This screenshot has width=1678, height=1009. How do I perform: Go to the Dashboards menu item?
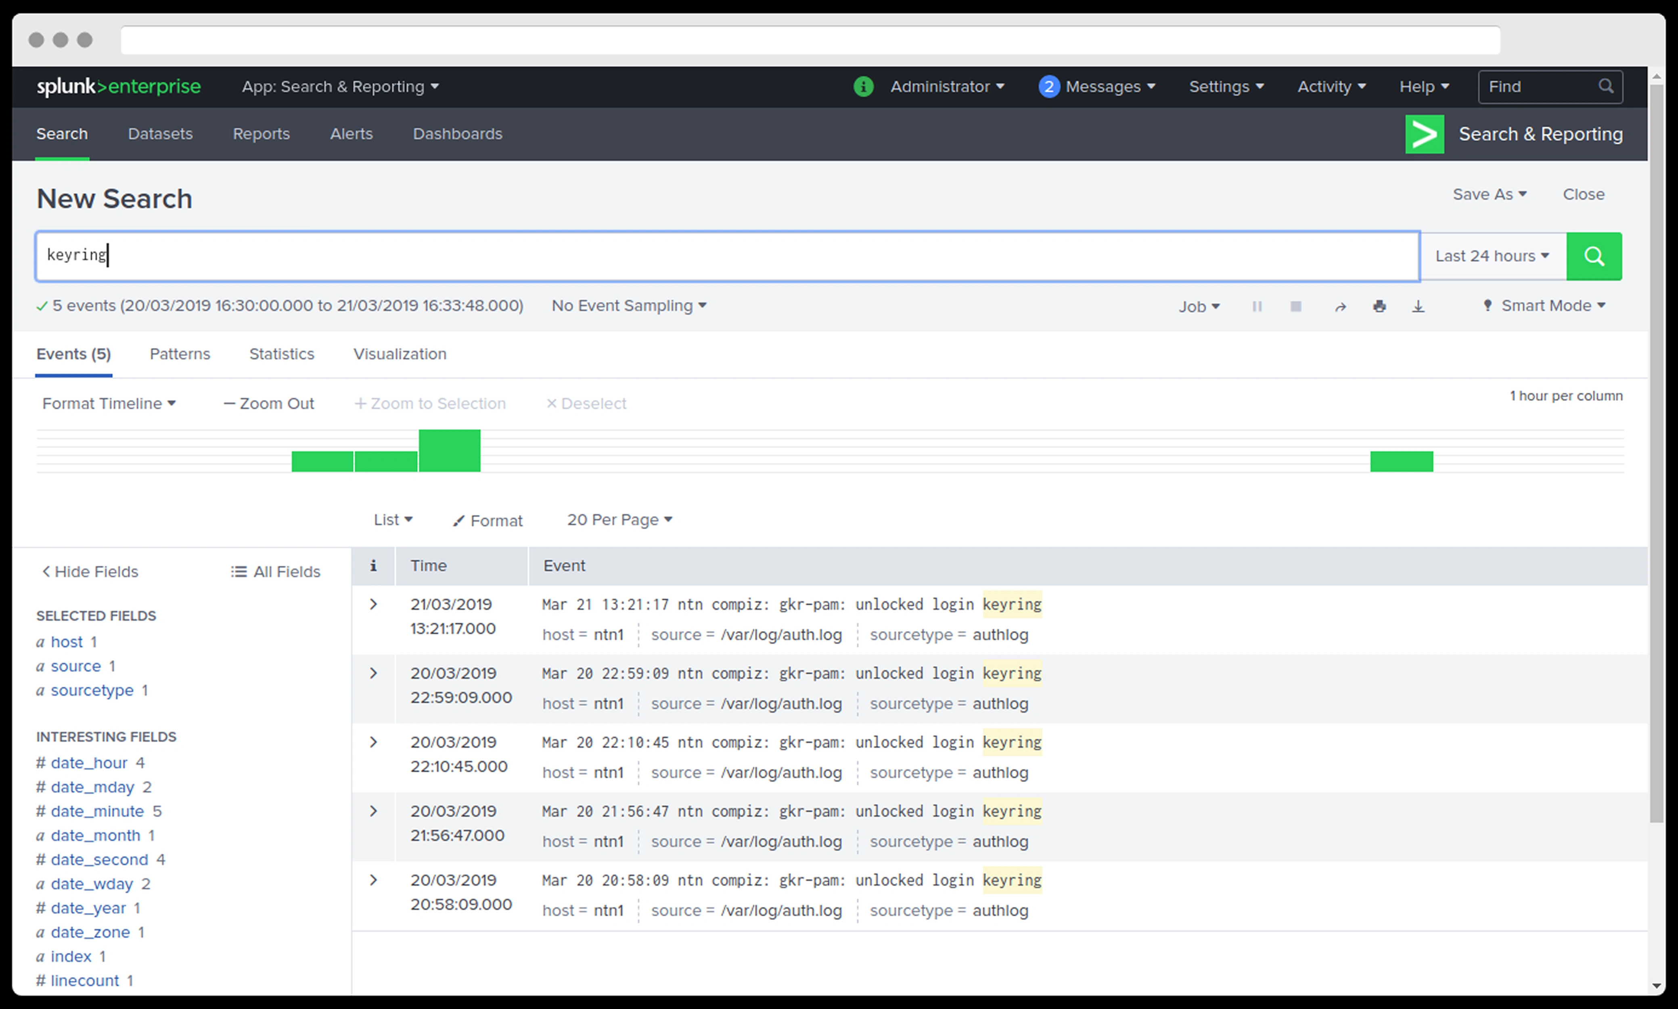coord(457,134)
